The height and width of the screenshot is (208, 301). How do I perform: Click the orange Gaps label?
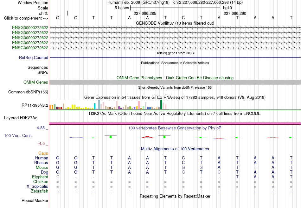(43, 153)
